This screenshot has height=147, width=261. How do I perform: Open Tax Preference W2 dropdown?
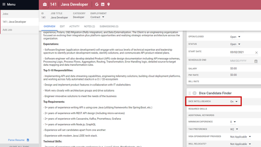[x=234, y=129]
